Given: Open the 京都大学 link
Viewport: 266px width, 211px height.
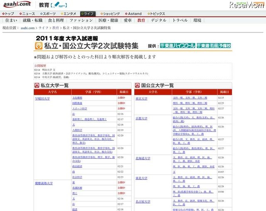Looking at the screenshot, I should tap(141, 118).
